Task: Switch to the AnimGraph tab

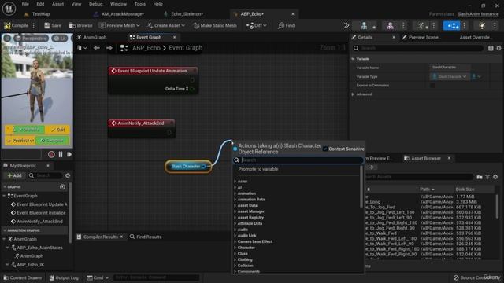Action: (x=94, y=37)
